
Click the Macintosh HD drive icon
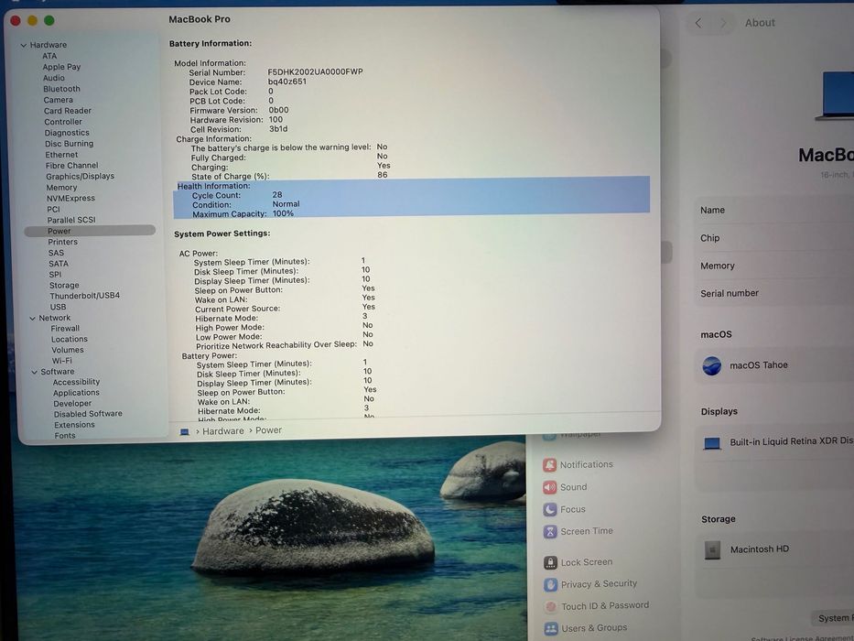tap(712, 550)
